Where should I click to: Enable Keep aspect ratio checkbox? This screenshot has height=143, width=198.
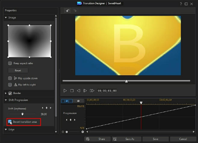(x=10, y=63)
